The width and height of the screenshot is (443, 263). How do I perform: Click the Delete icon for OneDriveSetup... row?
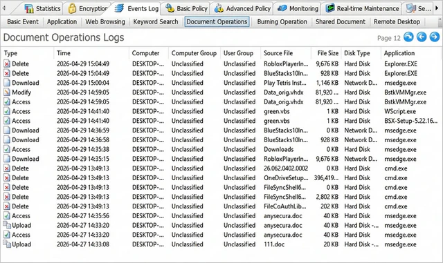pos(7,178)
